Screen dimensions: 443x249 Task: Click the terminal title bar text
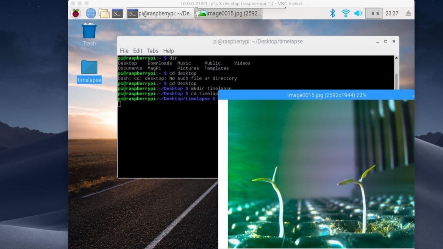point(258,41)
